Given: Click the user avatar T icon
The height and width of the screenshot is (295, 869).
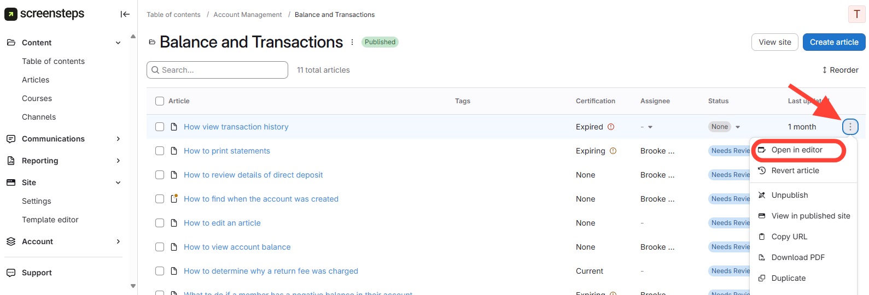Looking at the screenshot, I should 856,14.
